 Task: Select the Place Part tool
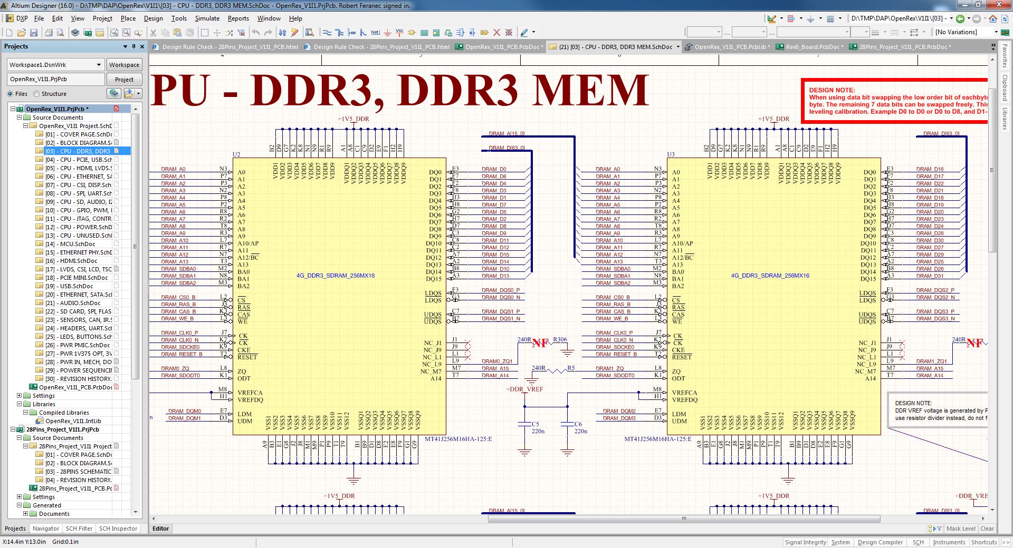tap(412, 33)
